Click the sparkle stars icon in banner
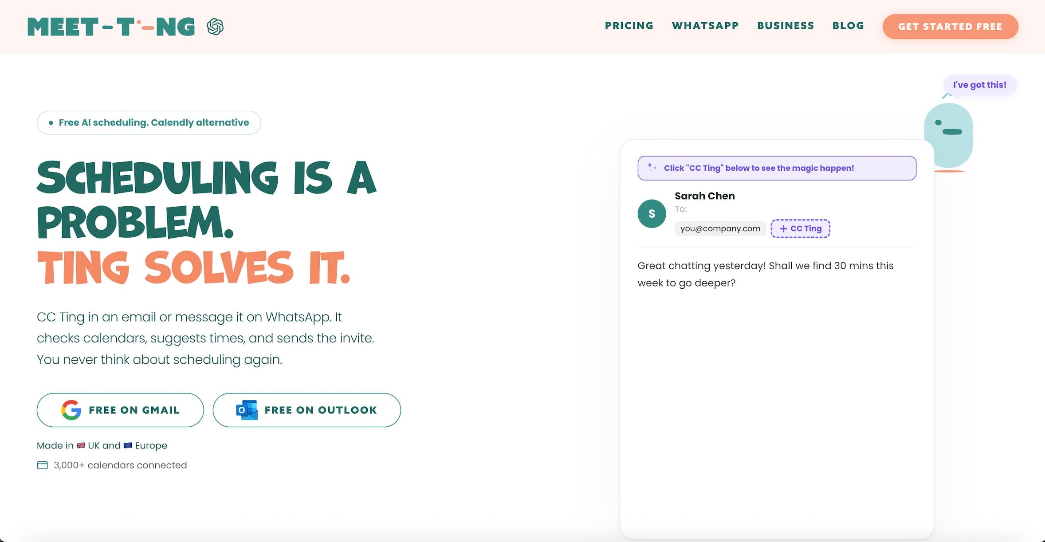The height and width of the screenshot is (542, 1045). 652,168
